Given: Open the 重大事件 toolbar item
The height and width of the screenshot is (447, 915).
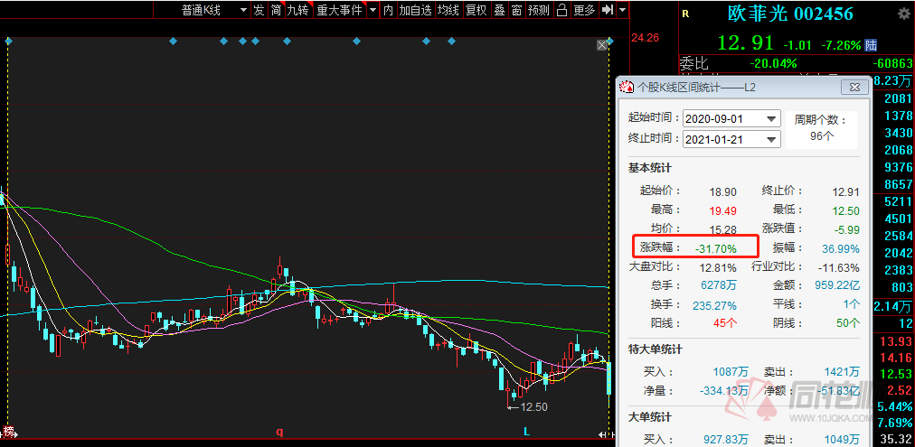Looking at the screenshot, I should pyautogui.click(x=339, y=10).
